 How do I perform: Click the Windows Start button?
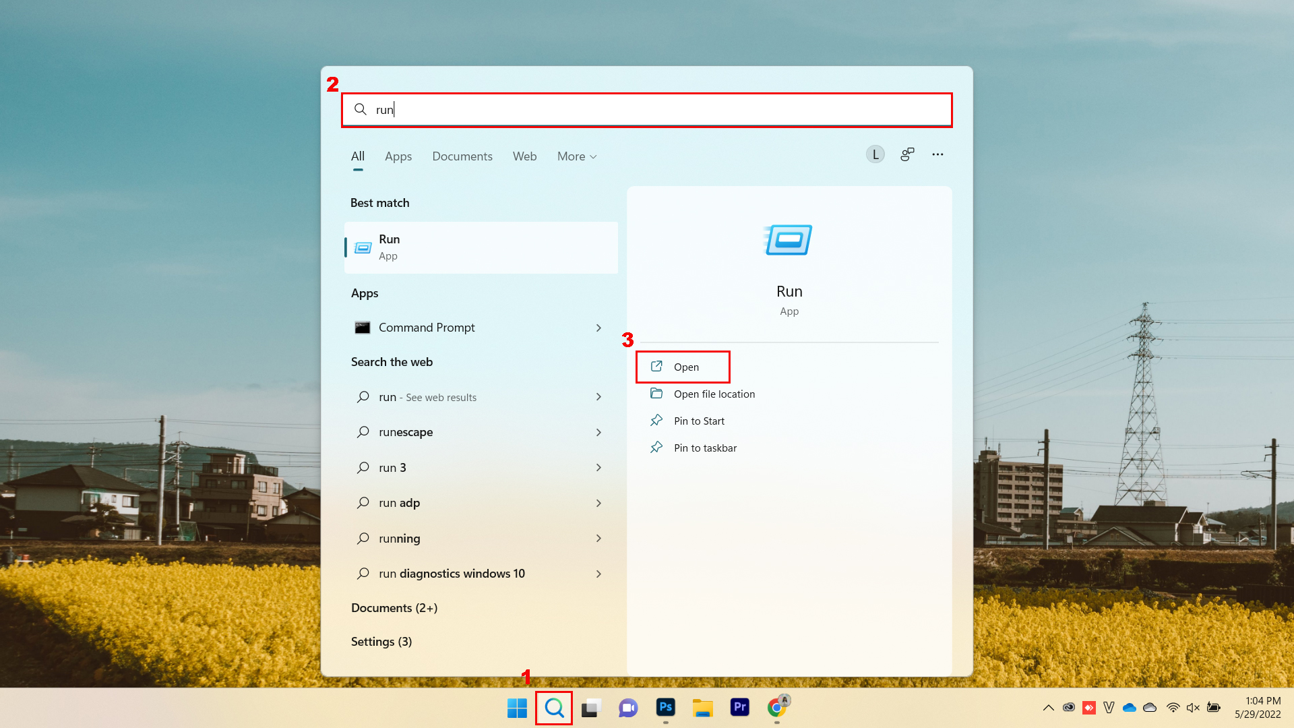tap(516, 706)
